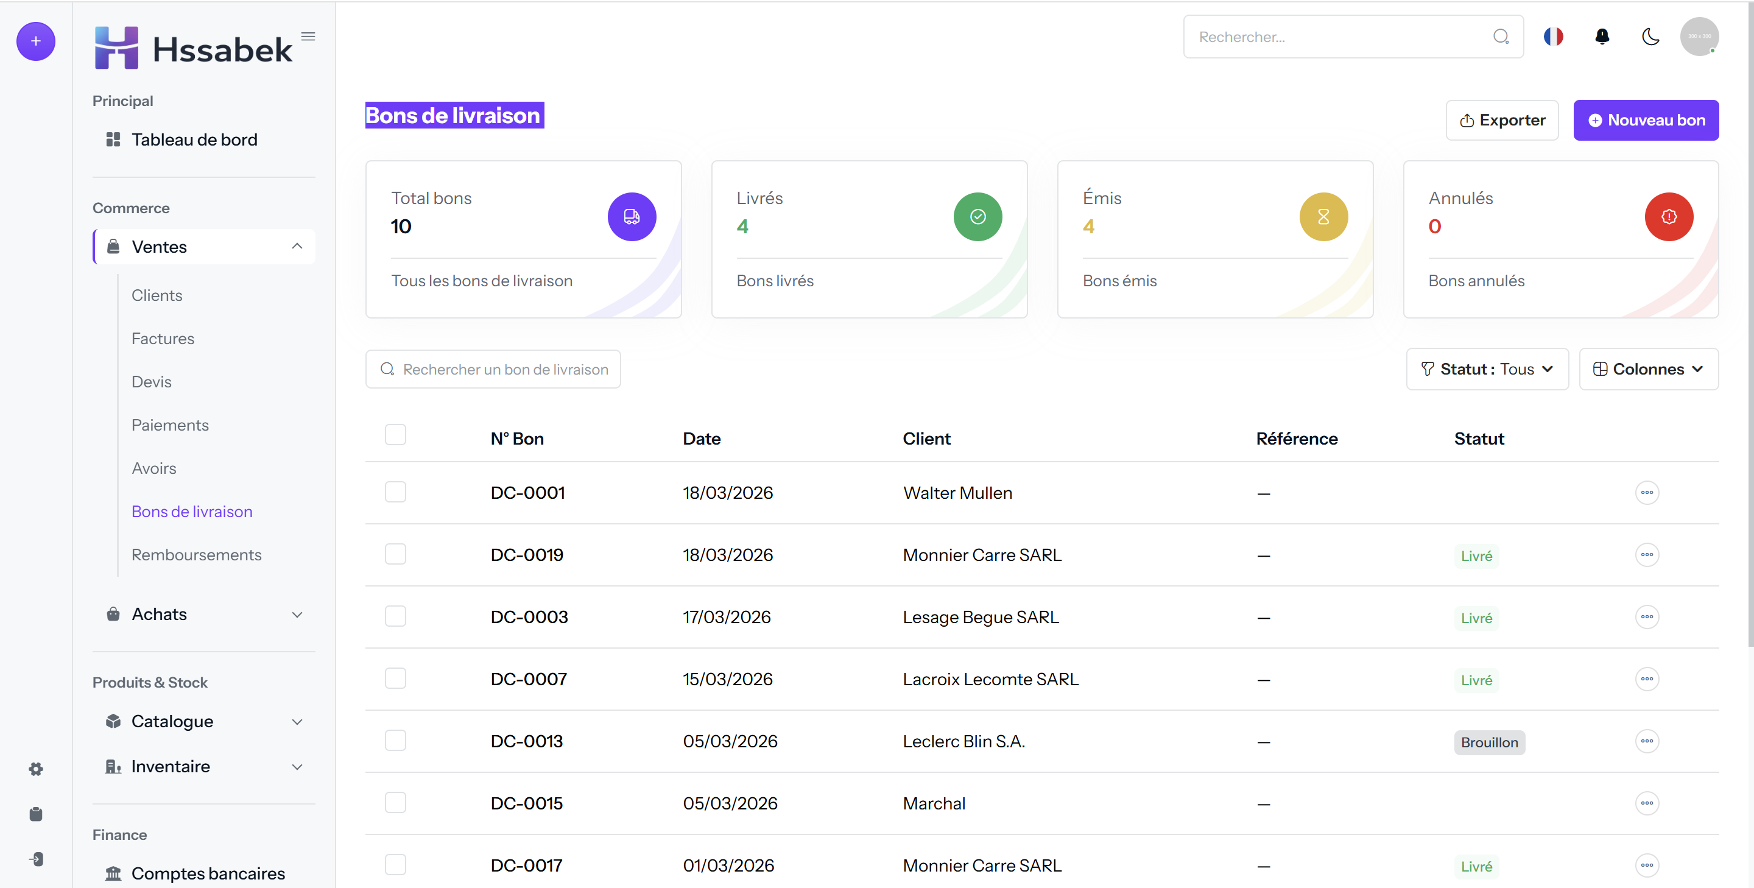
Task: Collapse sidebar with hamburger menu icon
Action: [x=308, y=37]
